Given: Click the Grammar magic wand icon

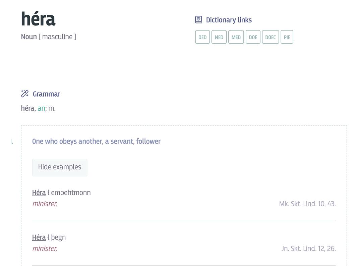Looking at the screenshot, I should click(x=24, y=94).
